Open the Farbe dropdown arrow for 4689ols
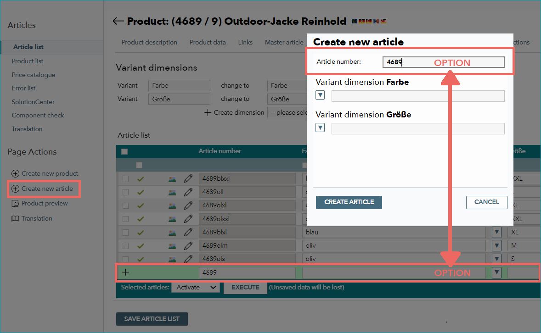This screenshot has width=541, height=333. coord(496,259)
